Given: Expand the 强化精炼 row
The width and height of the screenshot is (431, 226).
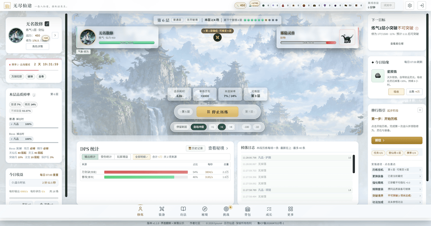Looking at the screenshot, I should click(x=397, y=183).
